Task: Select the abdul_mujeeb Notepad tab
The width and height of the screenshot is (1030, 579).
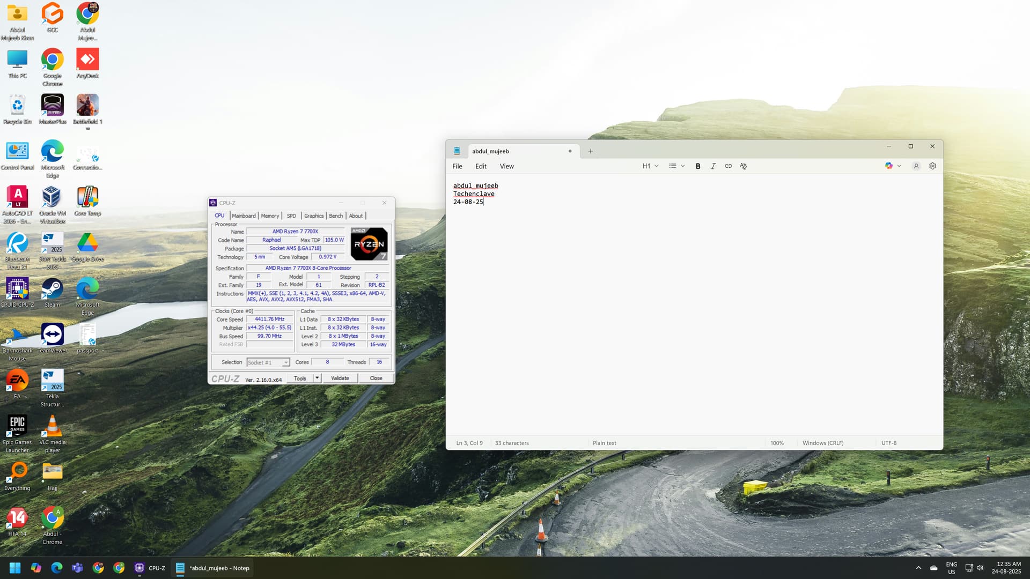Action: pyautogui.click(x=523, y=151)
